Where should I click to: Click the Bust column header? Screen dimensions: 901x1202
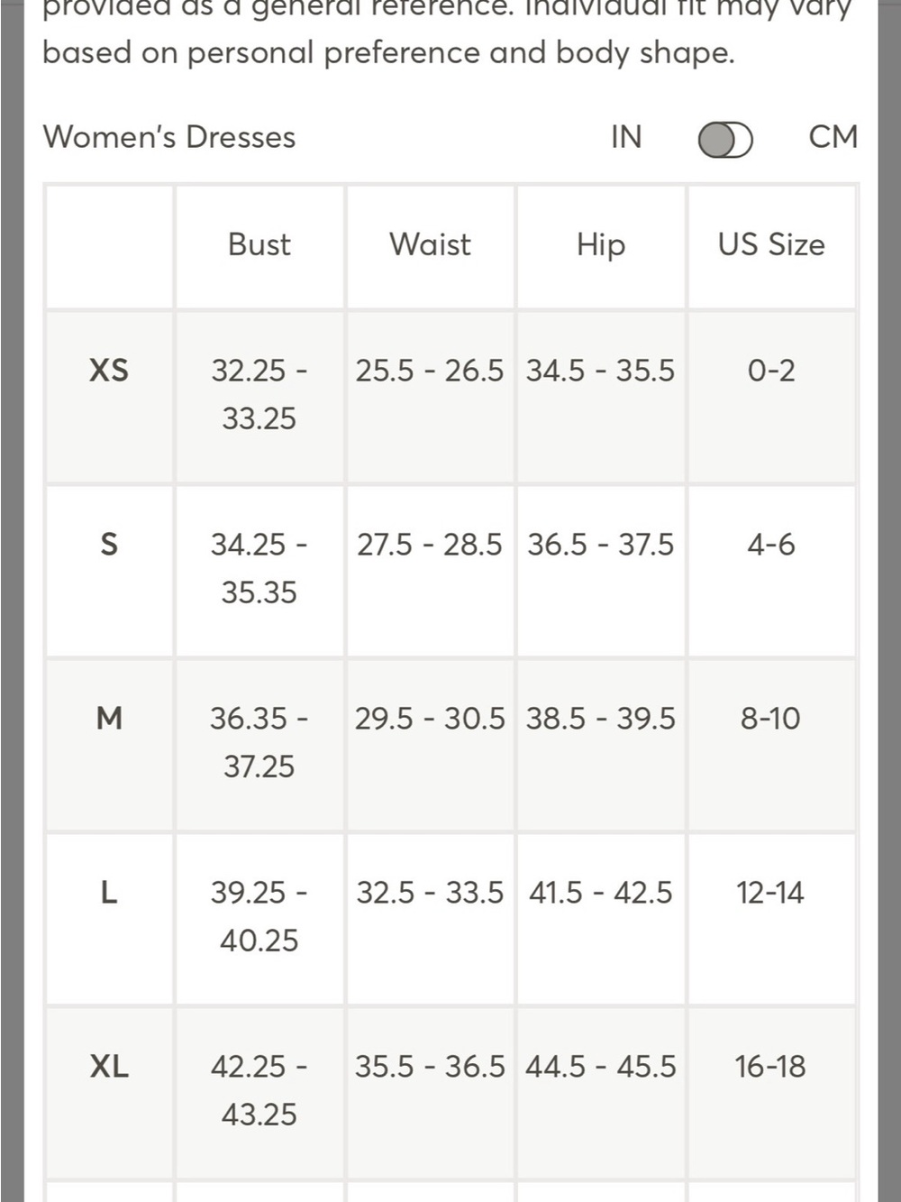point(259,244)
